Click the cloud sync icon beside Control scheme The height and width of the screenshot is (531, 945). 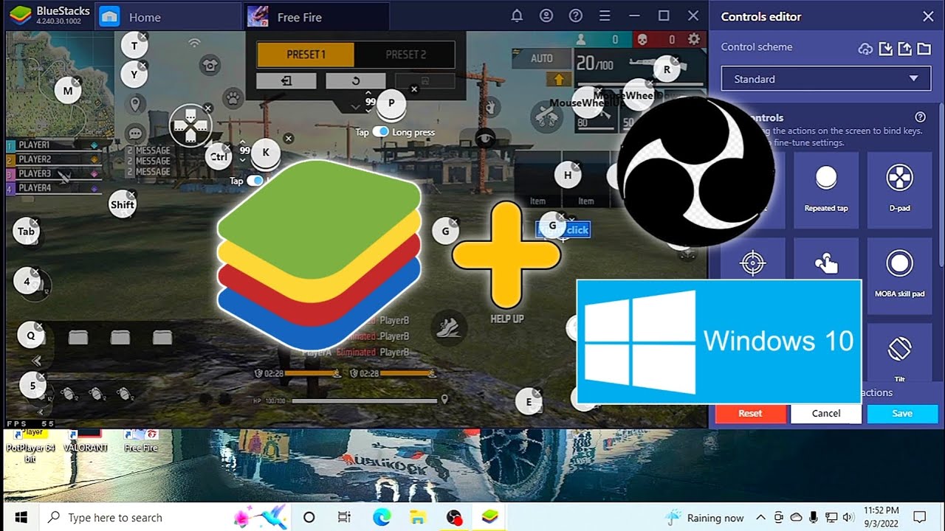(865, 49)
